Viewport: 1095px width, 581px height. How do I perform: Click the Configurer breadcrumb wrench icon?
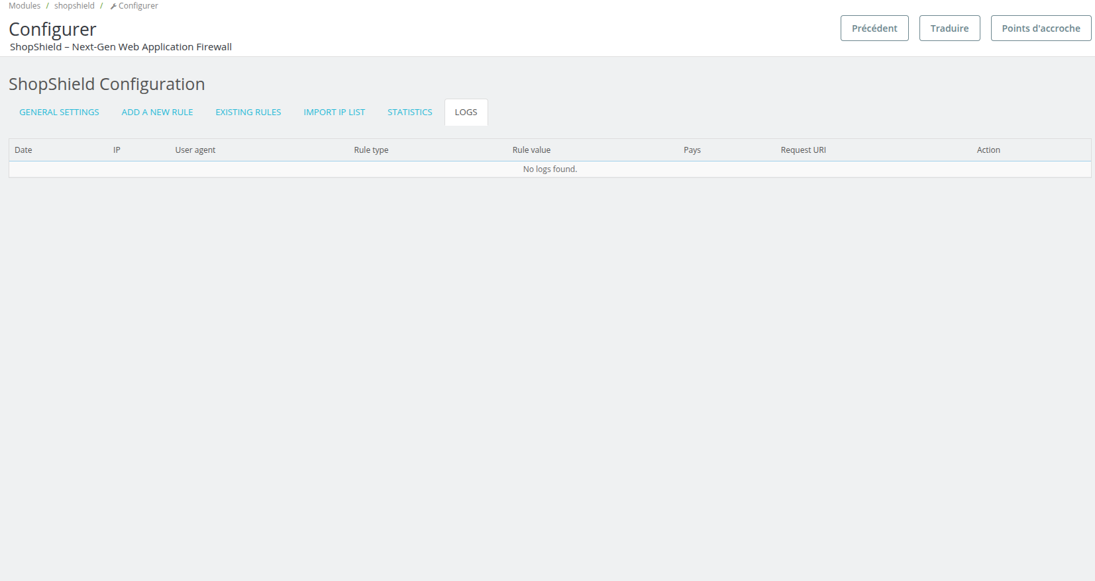pos(113,7)
